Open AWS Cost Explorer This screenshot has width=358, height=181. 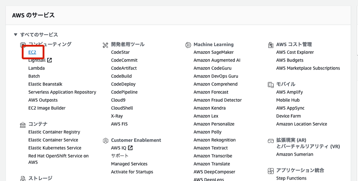pos(295,52)
